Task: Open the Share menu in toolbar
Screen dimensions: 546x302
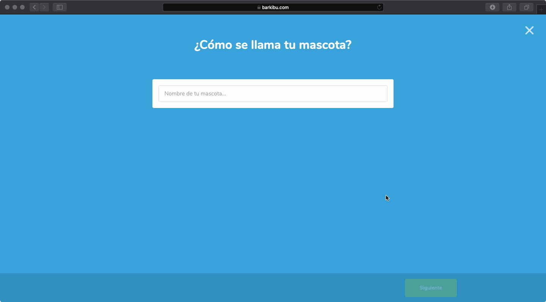Action: click(x=509, y=7)
